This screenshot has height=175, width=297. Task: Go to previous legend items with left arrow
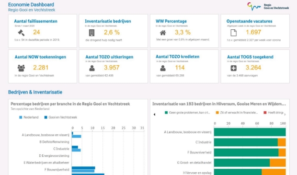tap(154, 114)
